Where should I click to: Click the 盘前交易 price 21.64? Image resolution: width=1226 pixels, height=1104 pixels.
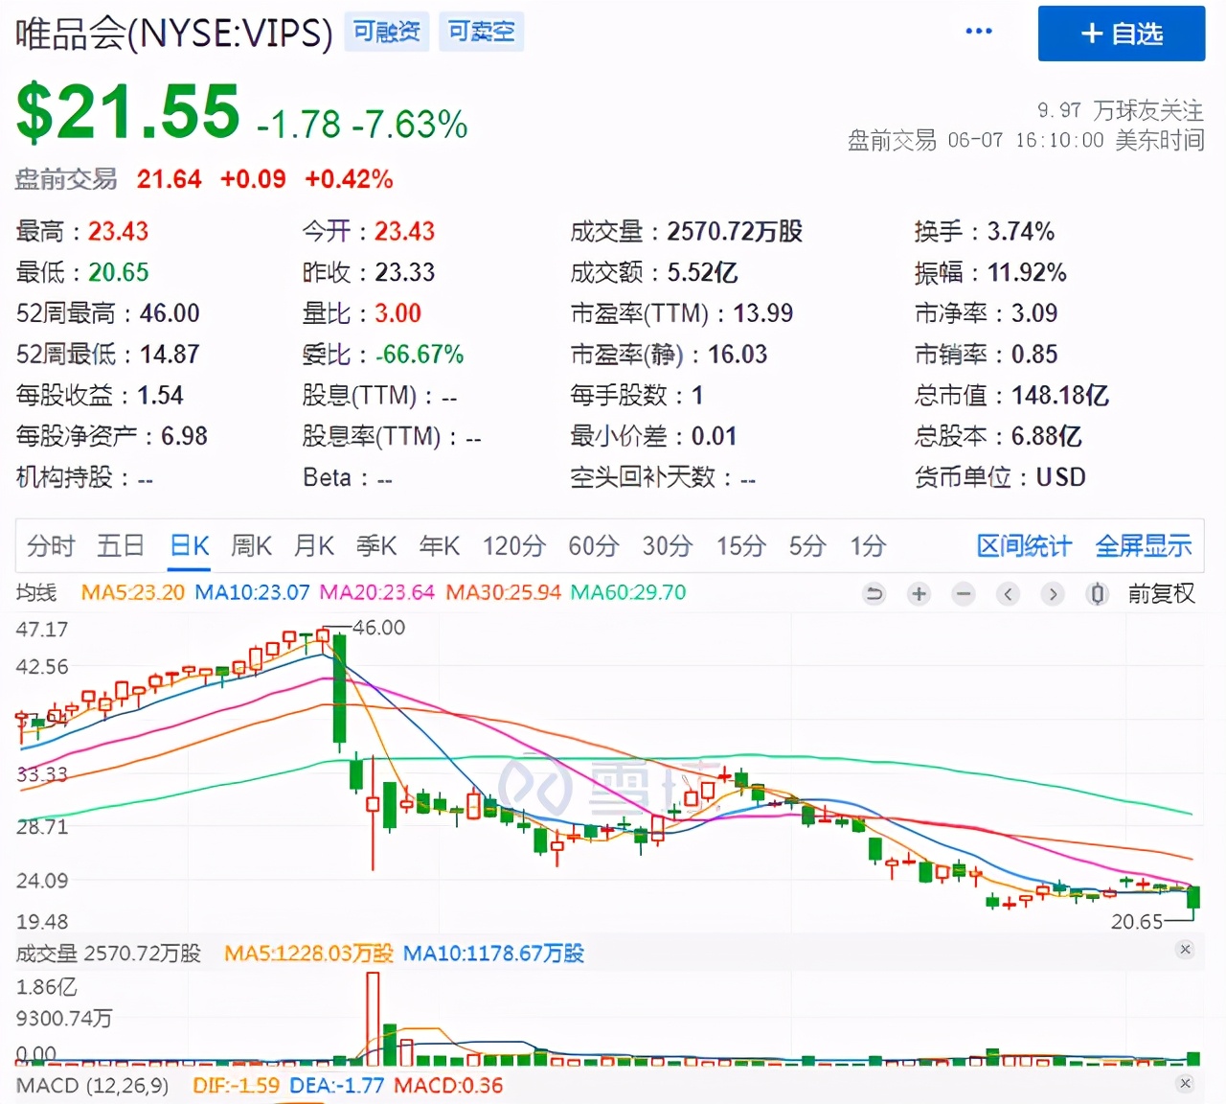pyautogui.click(x=170, y=179)
